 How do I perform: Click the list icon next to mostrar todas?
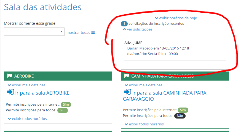[x=93, y=32]
